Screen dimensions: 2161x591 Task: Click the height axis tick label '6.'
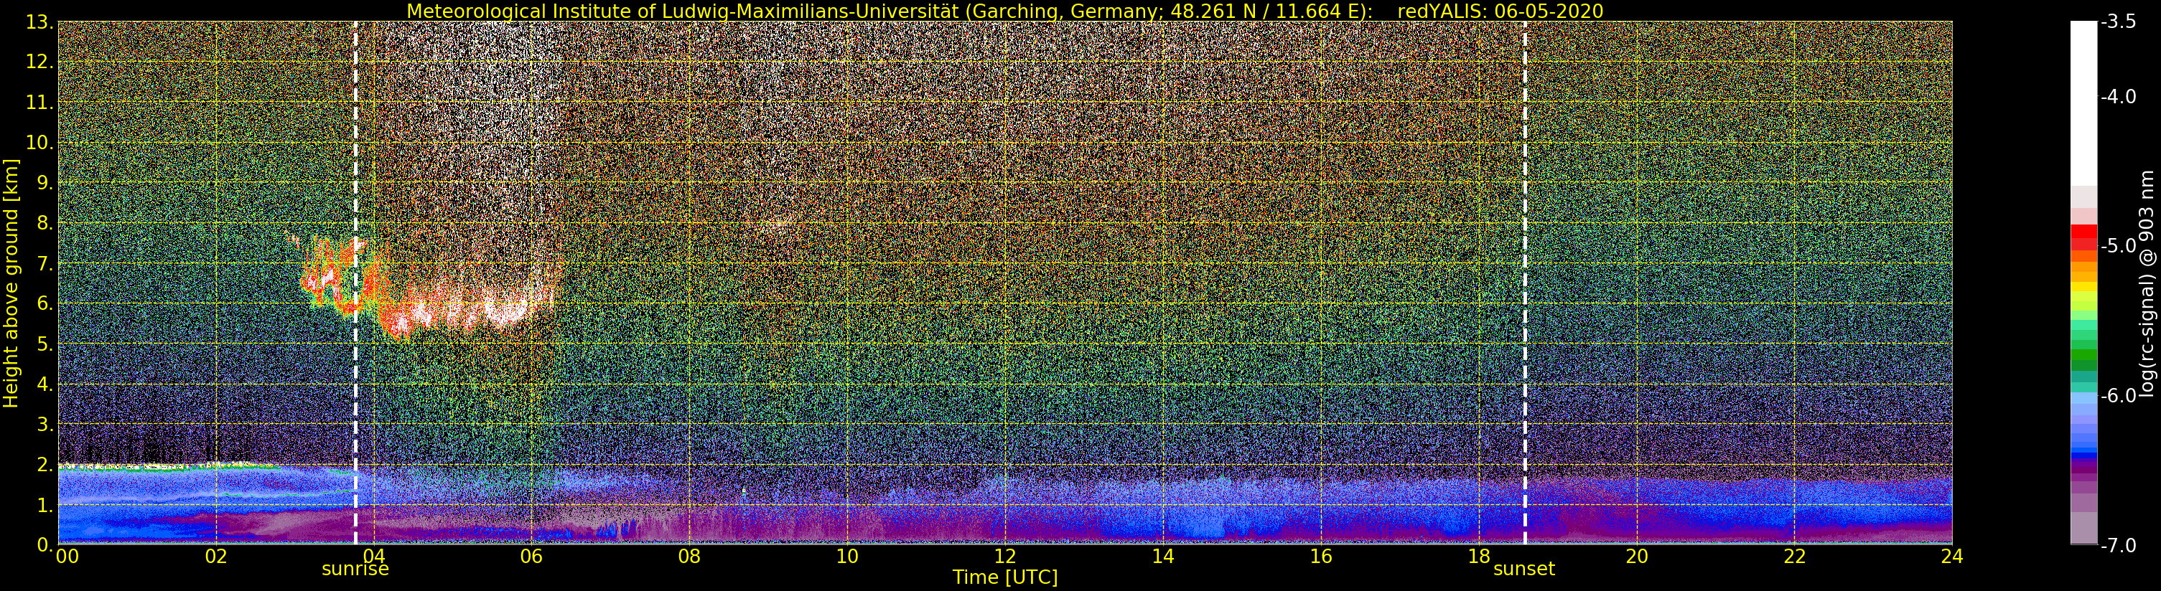[45, 303]
